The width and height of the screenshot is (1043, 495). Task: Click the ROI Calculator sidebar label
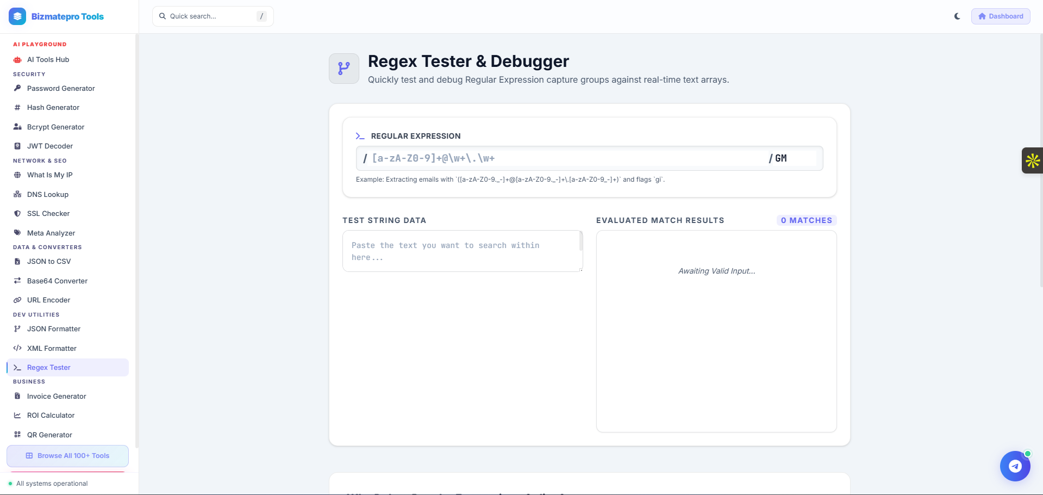[x=51, y=416]
